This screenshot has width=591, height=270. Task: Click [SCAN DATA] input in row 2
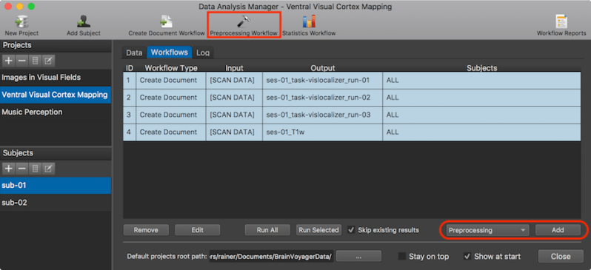click(x=234, y=98)
